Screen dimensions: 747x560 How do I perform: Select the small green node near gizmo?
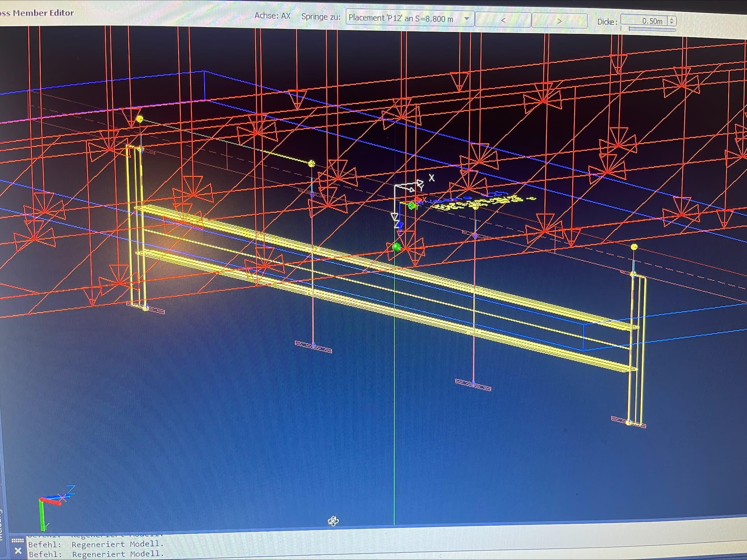coord(412,206)
